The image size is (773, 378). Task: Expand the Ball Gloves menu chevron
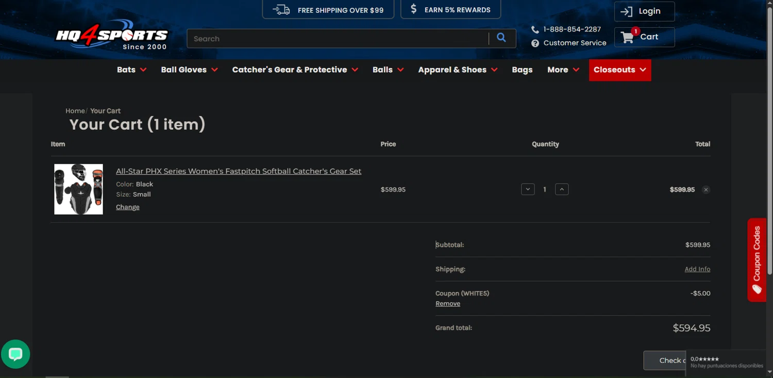tap(214, 70)
